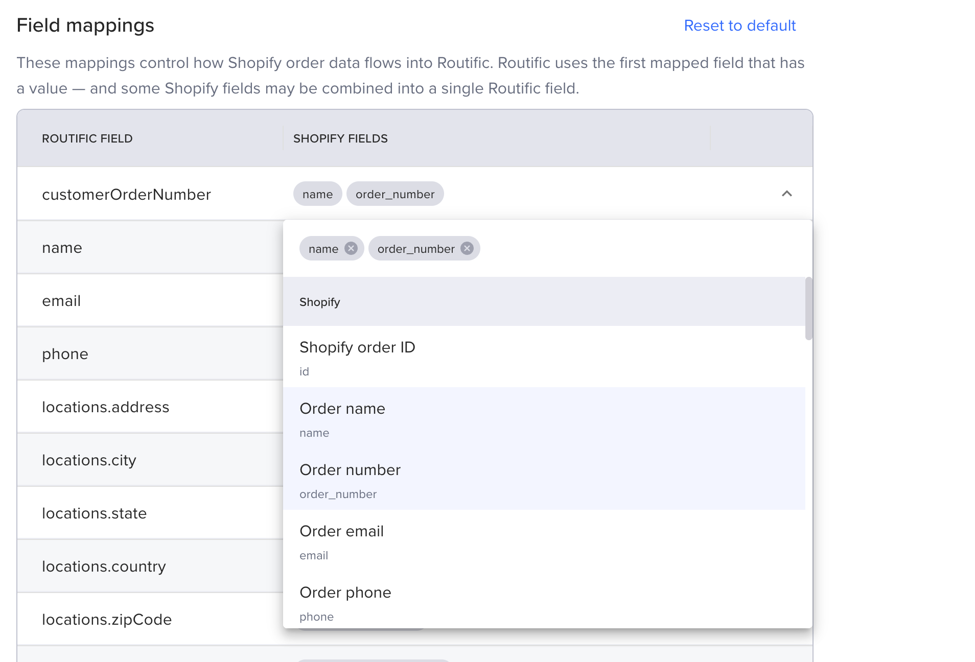This screenshot has height=662, width=975.
Task: Remove order_number chip using its x icon
Action: point(467,248)
